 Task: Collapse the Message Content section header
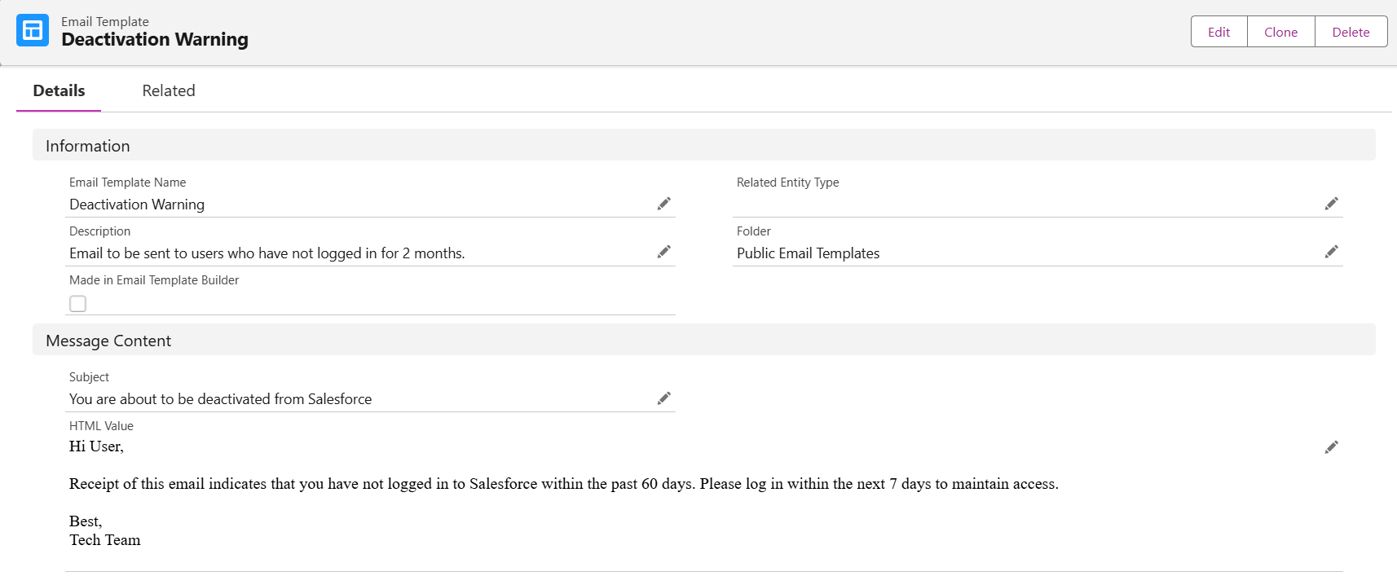tap(108, 341)
